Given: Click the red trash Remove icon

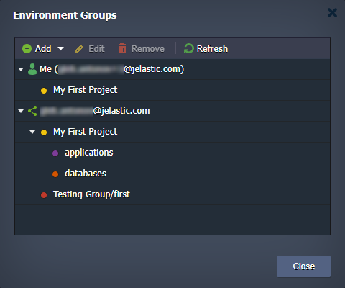Looking at the screenshot, I should [x=122, y=48].
